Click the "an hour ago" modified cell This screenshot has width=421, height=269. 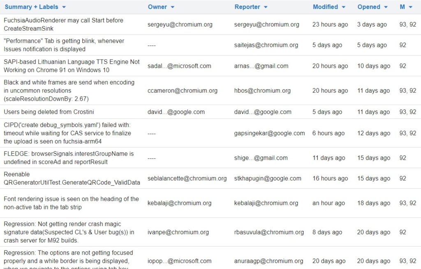pyautogui.click(x=328, y=203)
